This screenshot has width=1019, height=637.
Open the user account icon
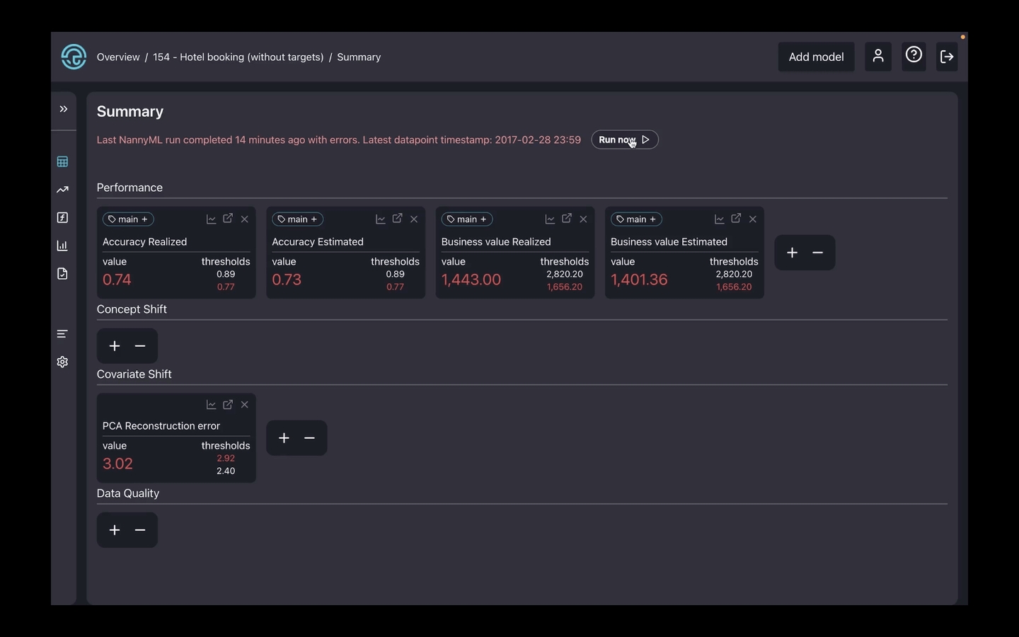pyautogui.click(x=877, y=57)
